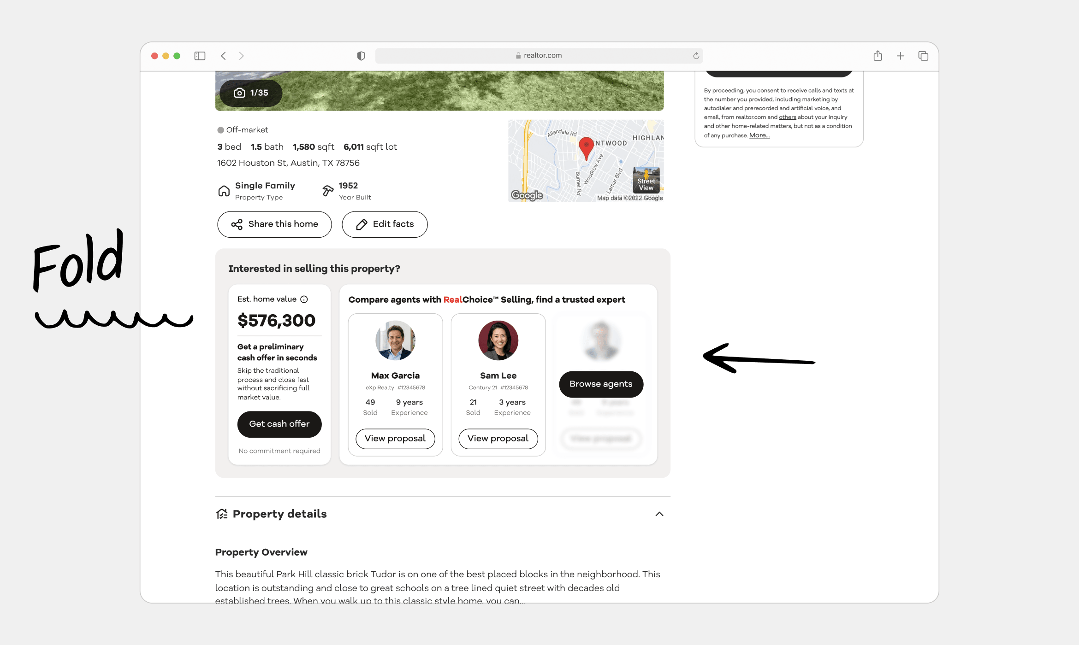Click the 1/35 photo counter pill

tap(251, 93)
